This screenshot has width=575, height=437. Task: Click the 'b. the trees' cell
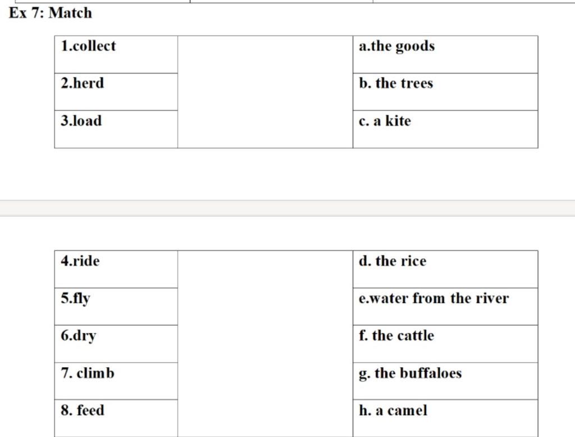tap(445, 92)
